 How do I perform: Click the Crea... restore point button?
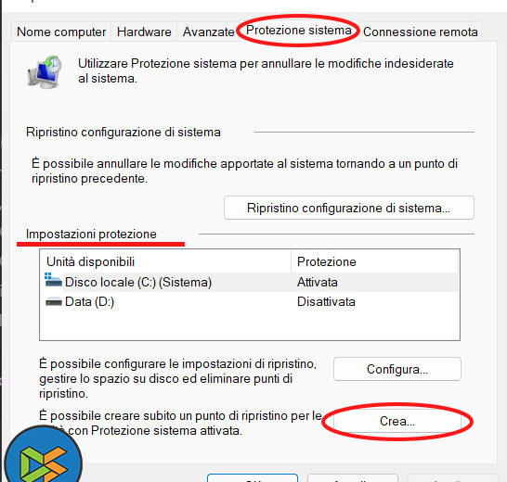pos(397,421)
